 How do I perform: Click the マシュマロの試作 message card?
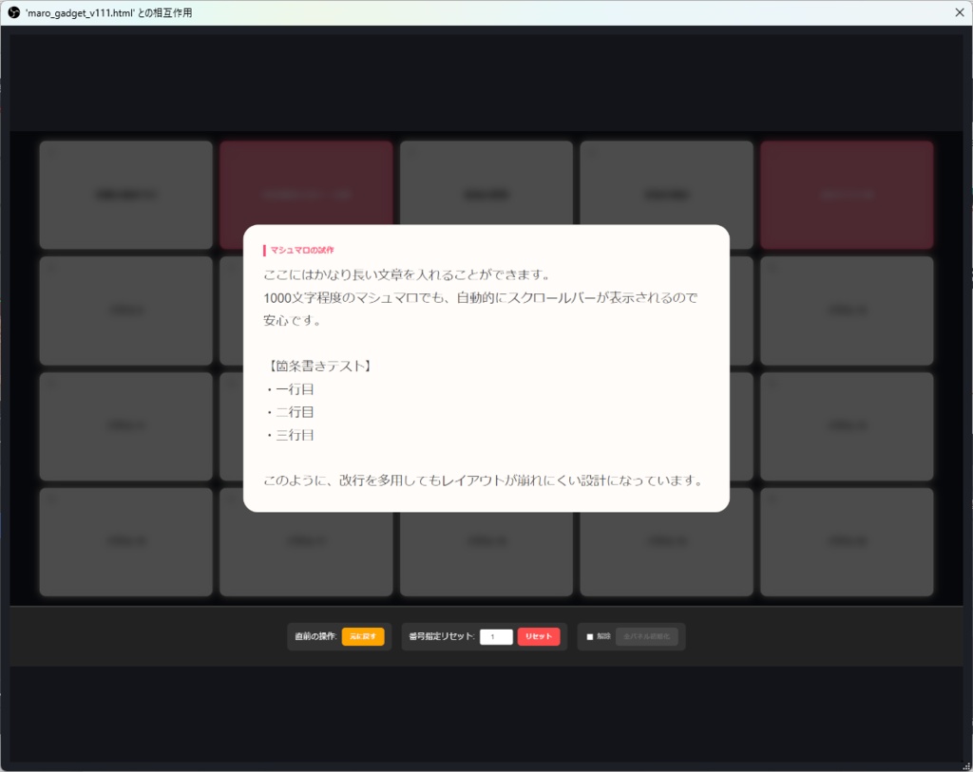(486, 368)
